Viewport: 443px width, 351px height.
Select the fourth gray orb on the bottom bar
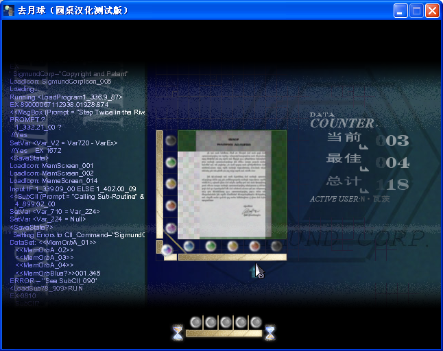241,322
